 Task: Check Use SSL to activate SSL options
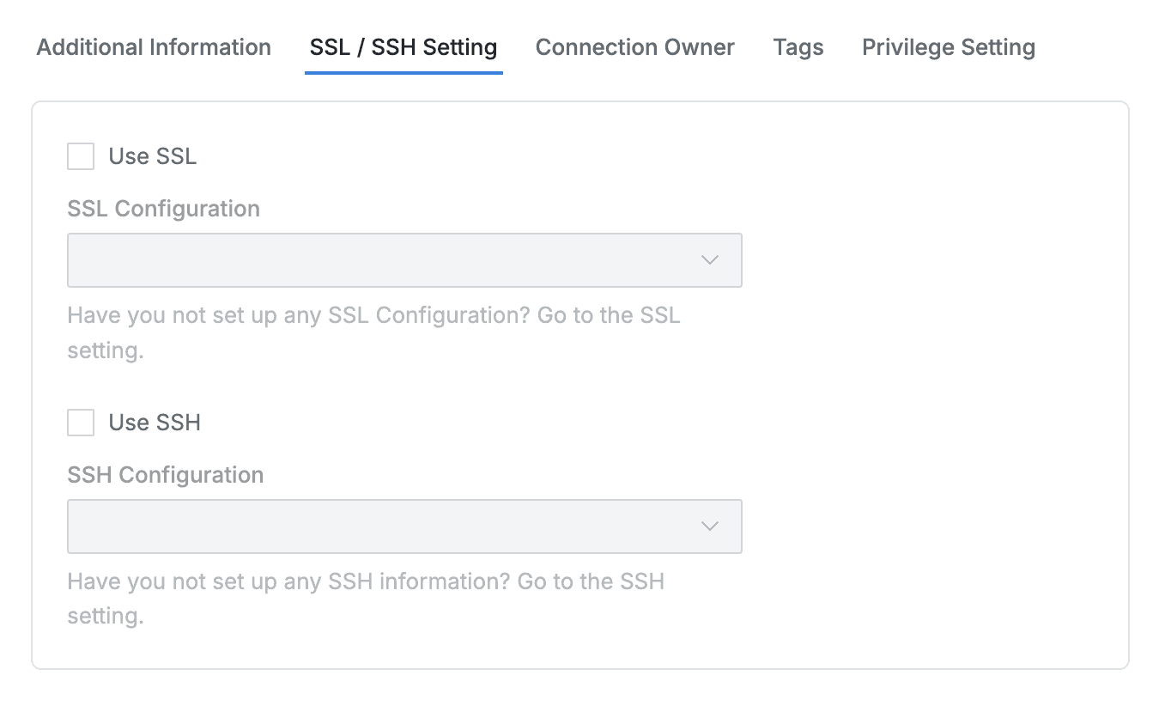tap(80, 156)
